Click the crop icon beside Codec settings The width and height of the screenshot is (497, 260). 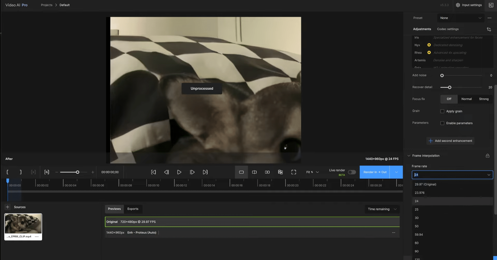489,29
